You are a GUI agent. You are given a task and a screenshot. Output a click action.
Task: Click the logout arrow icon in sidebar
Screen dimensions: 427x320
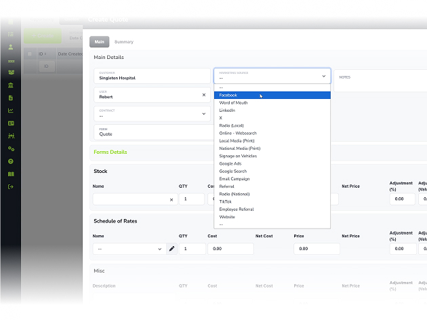coord(11,187)
